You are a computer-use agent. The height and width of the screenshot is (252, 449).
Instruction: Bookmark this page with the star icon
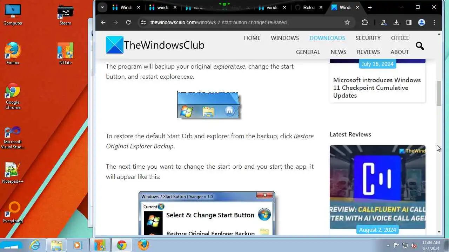[x=347, y=22]
